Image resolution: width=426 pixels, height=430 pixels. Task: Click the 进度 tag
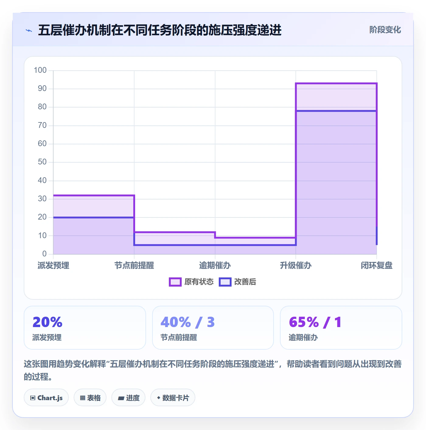128,397
